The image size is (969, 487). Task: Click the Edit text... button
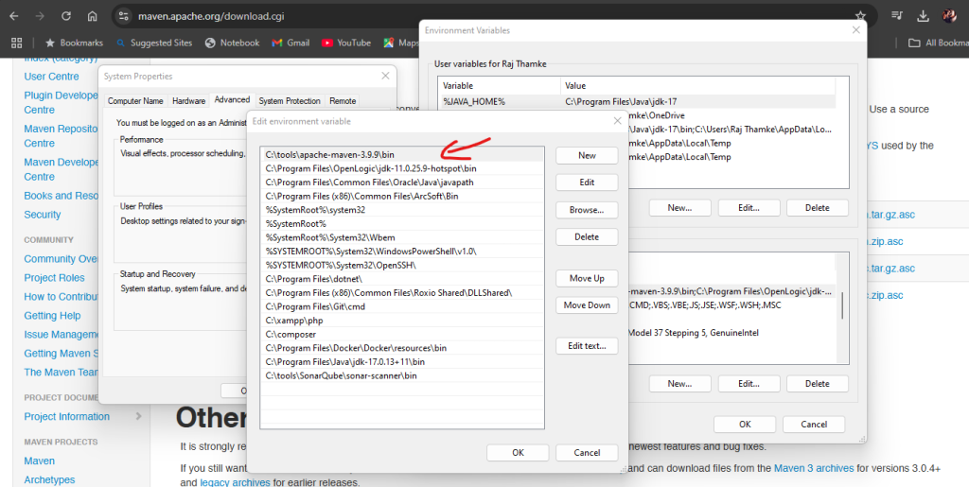[x=586, y=346]
